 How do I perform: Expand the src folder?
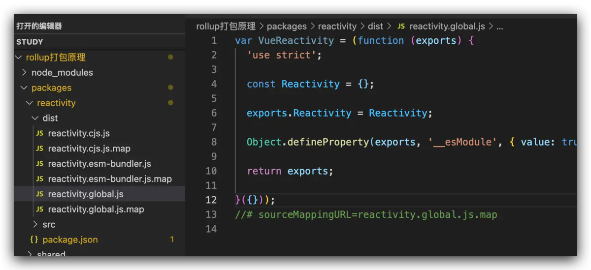point(35,224)
